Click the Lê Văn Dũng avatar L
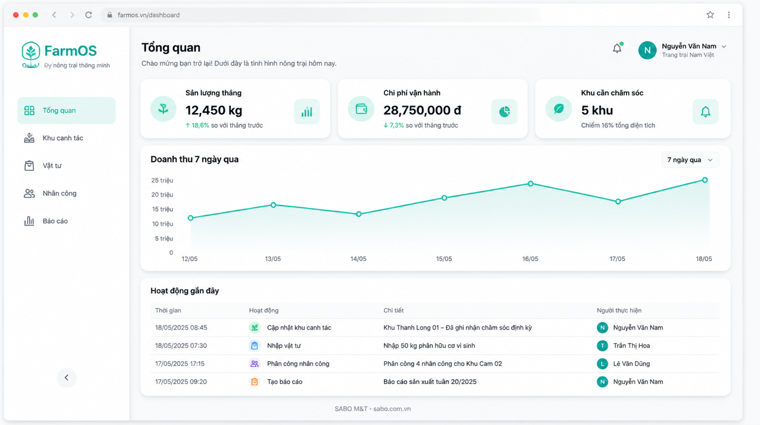The height and width of the screenshot is (425, 760). point(602,364)
